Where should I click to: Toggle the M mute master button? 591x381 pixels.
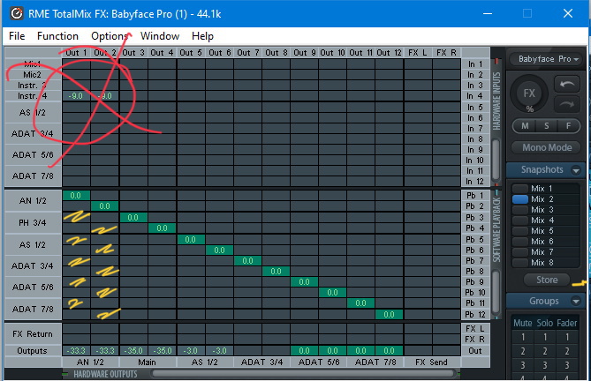525,126
